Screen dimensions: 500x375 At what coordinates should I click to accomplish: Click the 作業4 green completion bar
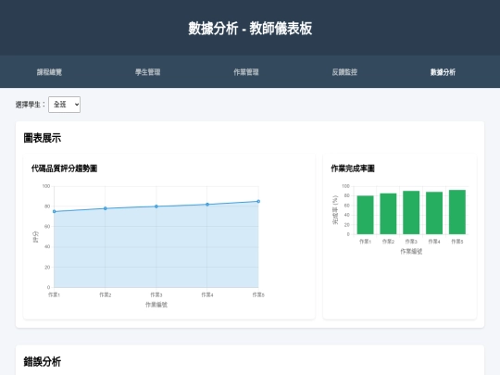coord(434,213)
